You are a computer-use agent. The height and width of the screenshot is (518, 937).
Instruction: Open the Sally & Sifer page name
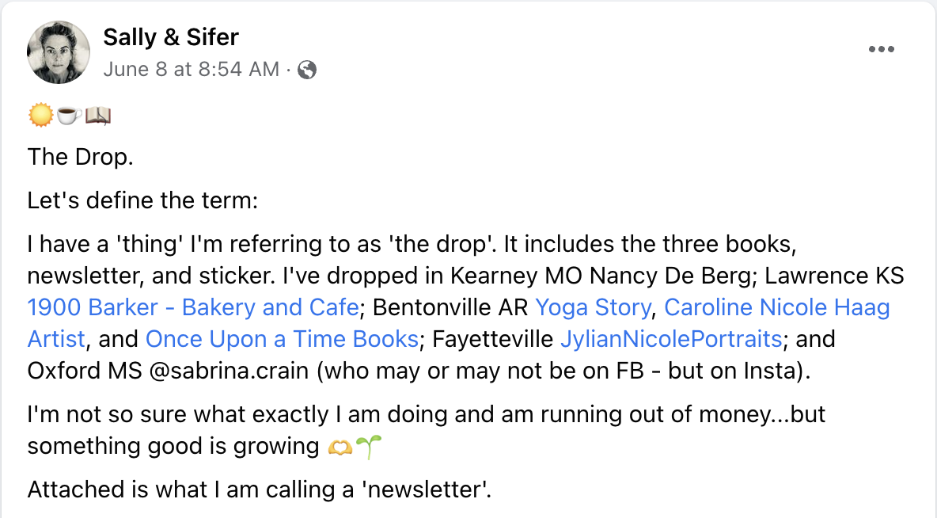click(170, 36)
